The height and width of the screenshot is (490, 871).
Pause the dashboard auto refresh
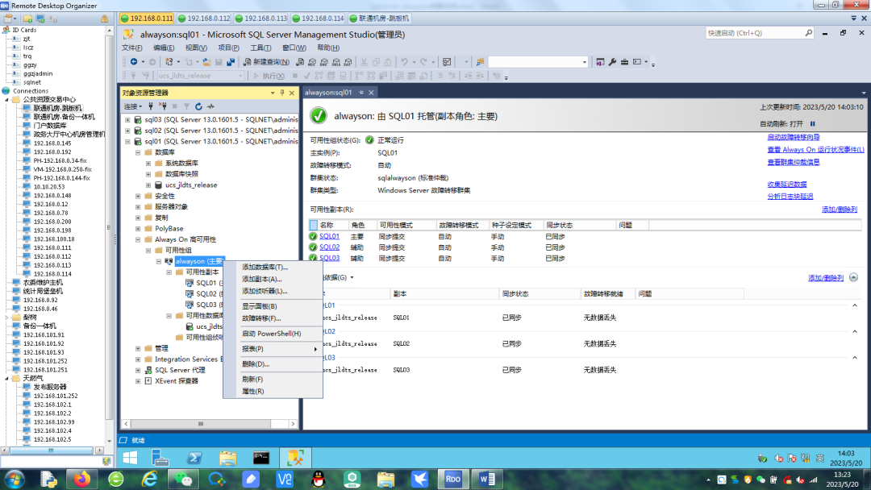pos(813,124)
